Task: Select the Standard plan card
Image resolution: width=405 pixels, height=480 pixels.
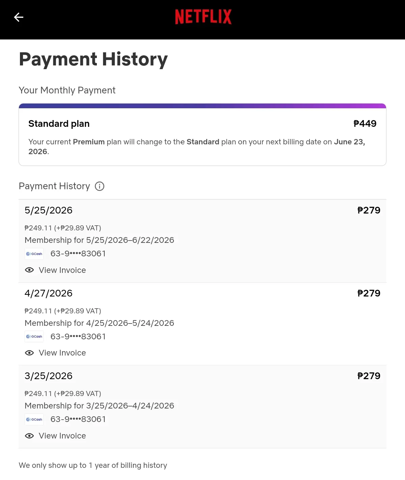Action: point(202,135)
